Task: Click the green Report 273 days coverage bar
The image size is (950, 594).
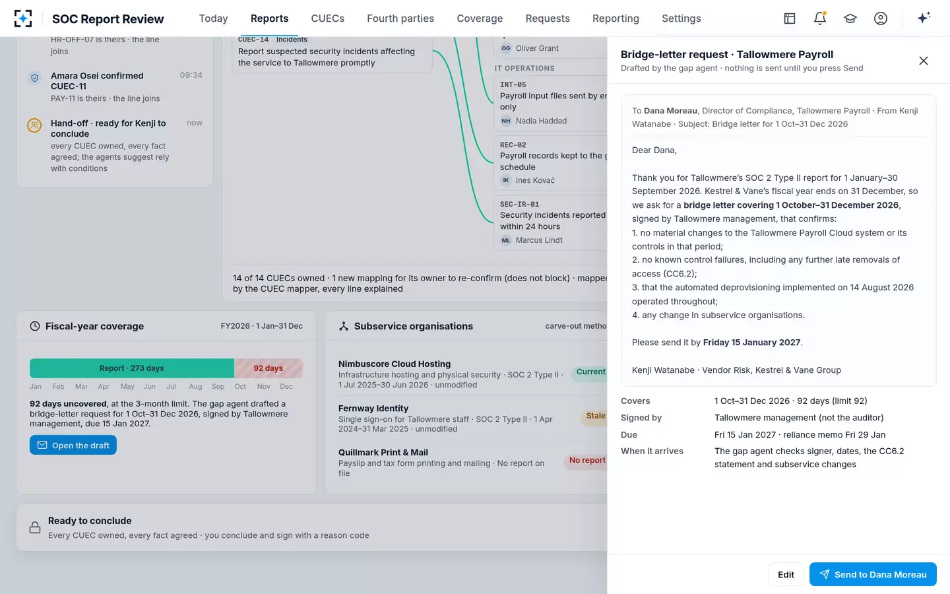Action: point(132,368)
